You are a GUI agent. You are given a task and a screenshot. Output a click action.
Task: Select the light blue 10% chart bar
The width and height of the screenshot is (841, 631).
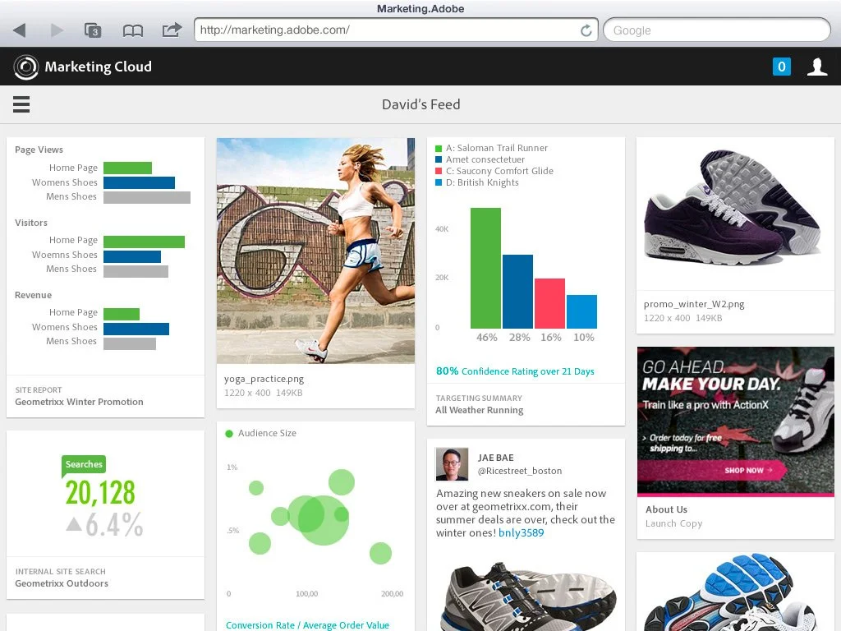pos(582,311)
